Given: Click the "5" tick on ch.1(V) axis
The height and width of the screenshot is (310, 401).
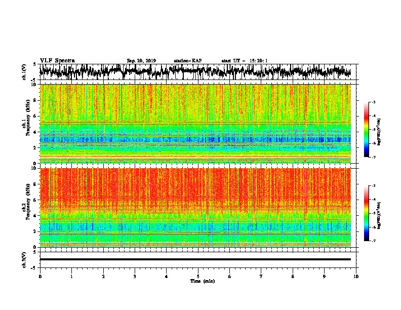Looking at the screenshot, I should tap(34, 64).
